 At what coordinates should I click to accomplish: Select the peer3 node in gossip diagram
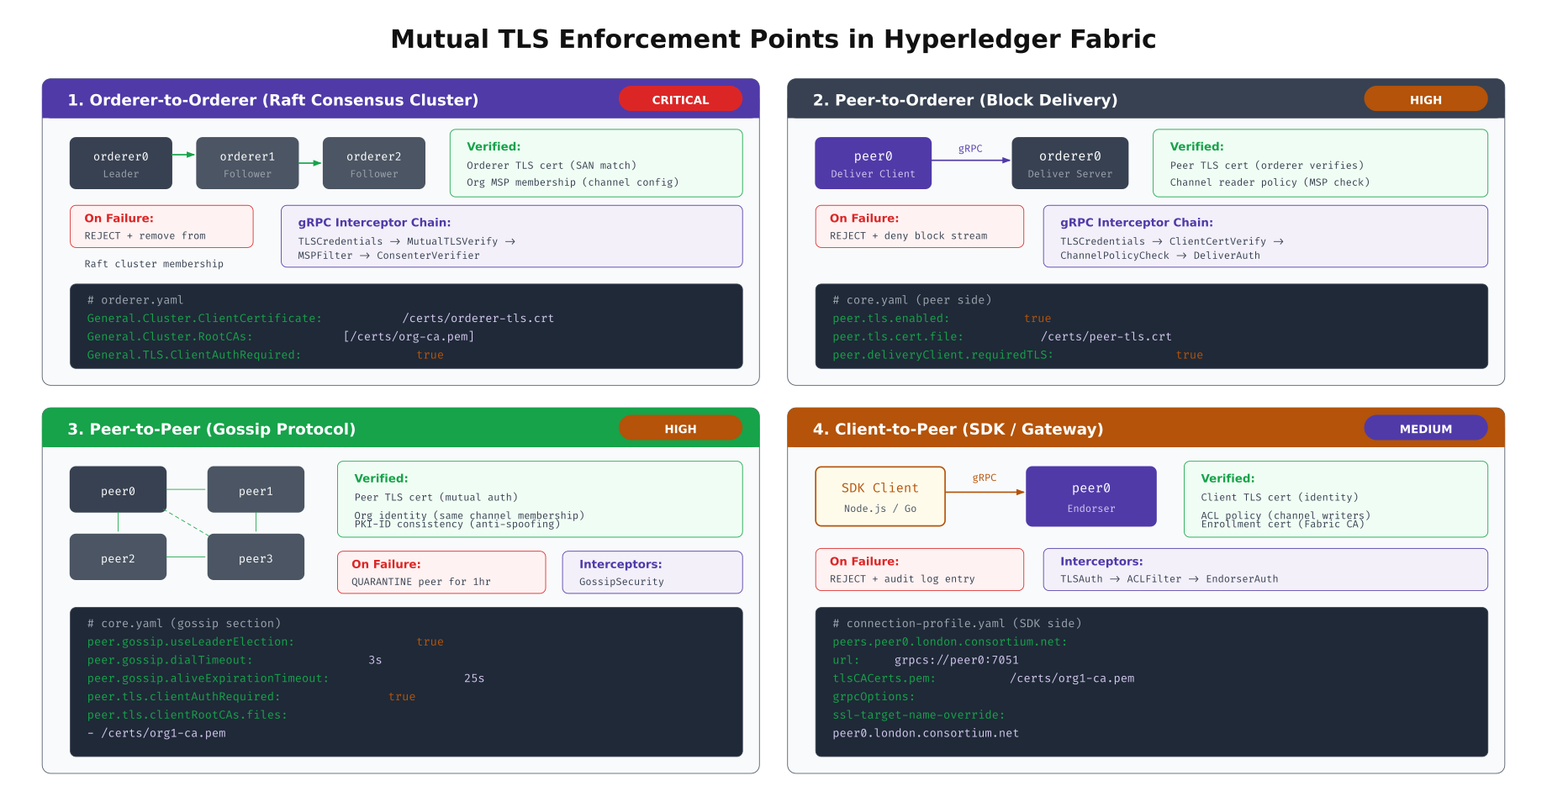pos(256,557)
